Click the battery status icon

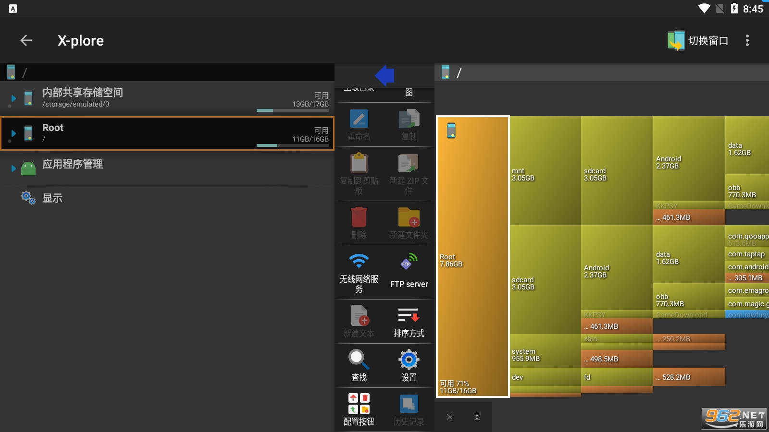click(x=734, y=9)
